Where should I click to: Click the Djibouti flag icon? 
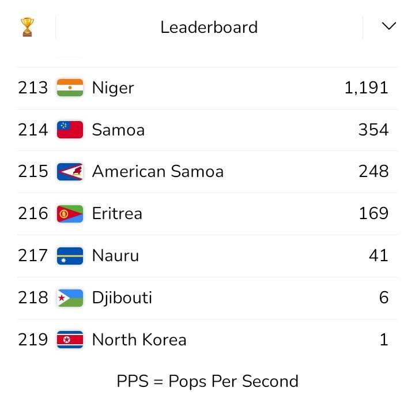70,298
